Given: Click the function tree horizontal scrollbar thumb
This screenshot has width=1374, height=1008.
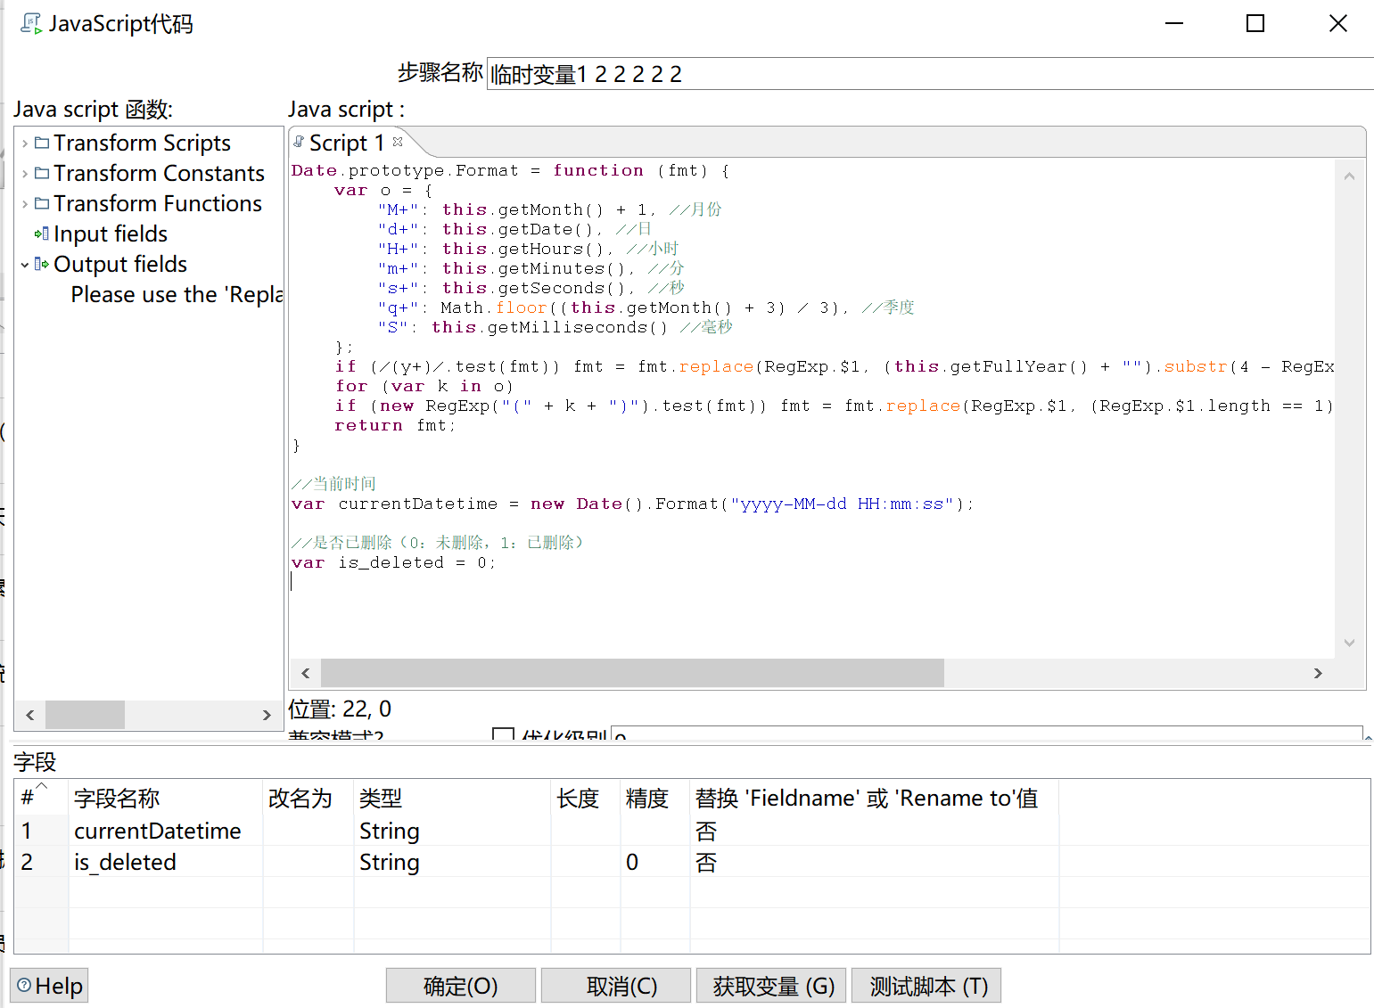Looking at the screenshot, I should click(85, 715).
